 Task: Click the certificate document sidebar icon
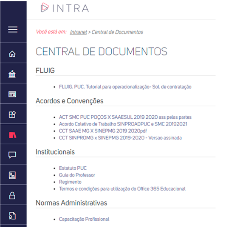coord(12,216)
